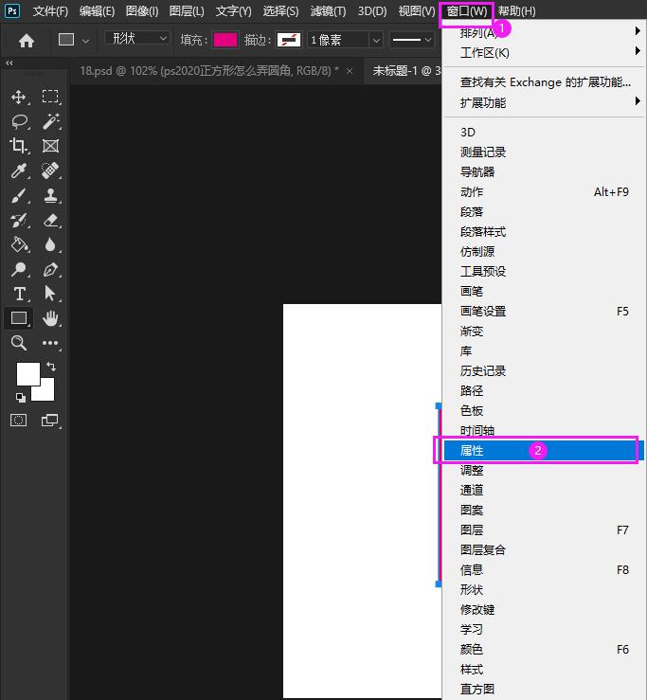Choose 历史记录 in the Window menu
This screenshot has height=700, width=647.
click(544, 370)
